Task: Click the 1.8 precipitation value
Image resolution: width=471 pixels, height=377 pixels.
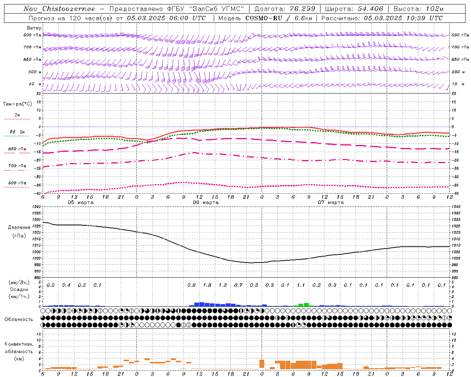Action: [207, 285]
